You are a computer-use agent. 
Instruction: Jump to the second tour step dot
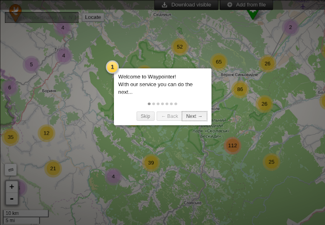[153, 104]
